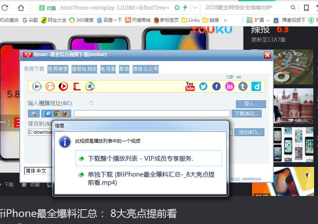Click the 证 优酷 site badge in address bar
The width and height of the screenshot is (318, 224).
click(x=47, y=8)
